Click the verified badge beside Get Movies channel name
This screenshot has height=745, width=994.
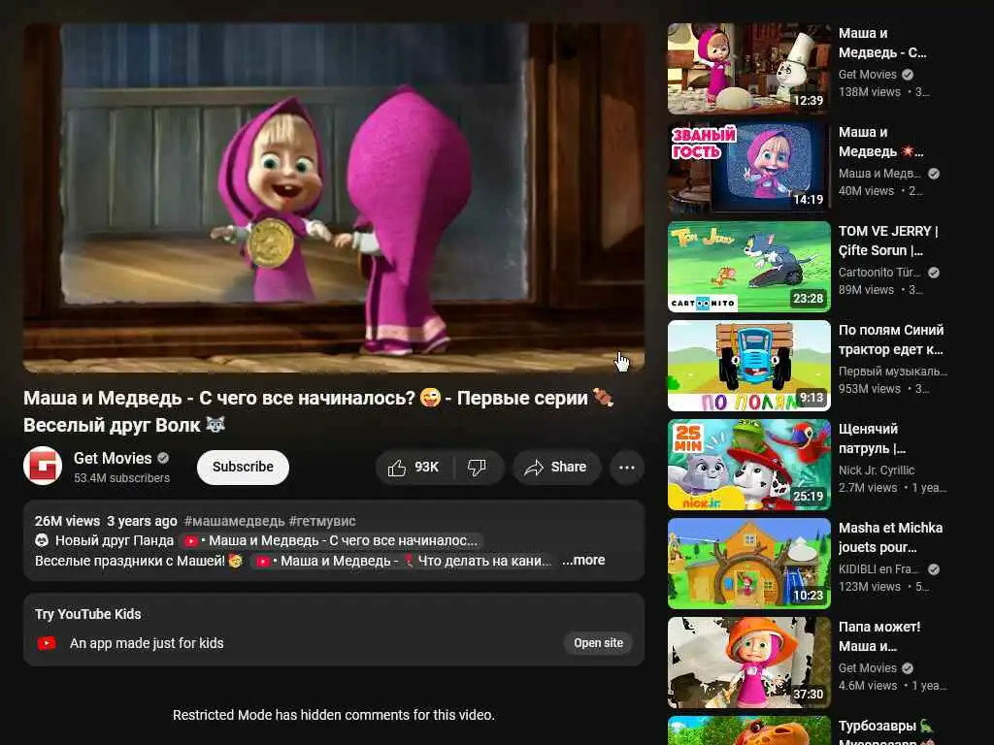coord(163,458)
